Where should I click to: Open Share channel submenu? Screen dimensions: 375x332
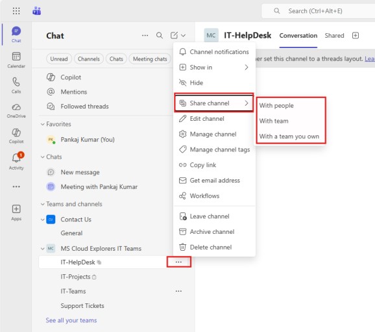click(x=214, y=103)
